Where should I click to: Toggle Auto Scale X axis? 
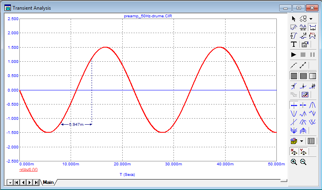coord(294,152)
